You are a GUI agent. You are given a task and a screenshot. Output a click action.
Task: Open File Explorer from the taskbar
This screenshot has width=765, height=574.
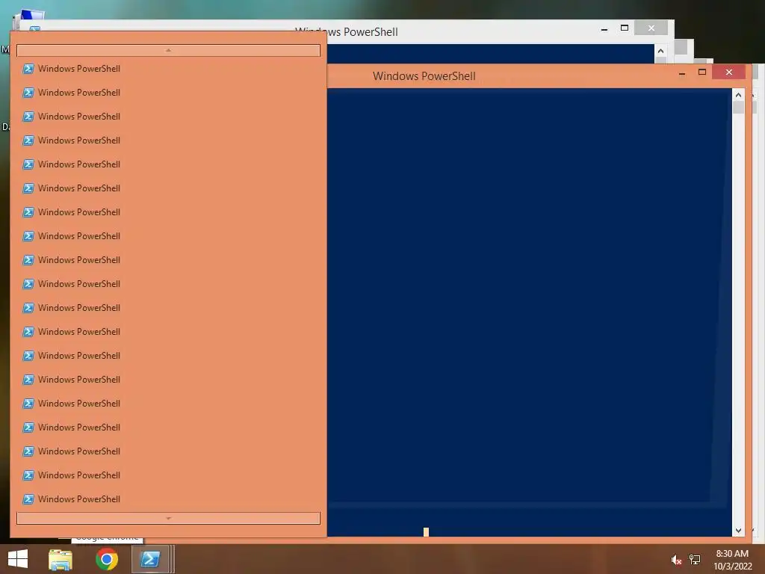pyautogui.click(x=61, y=559)
